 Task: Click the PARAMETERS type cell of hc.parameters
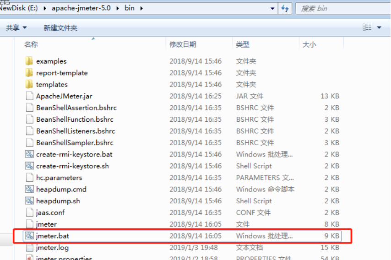pos(265,178)
